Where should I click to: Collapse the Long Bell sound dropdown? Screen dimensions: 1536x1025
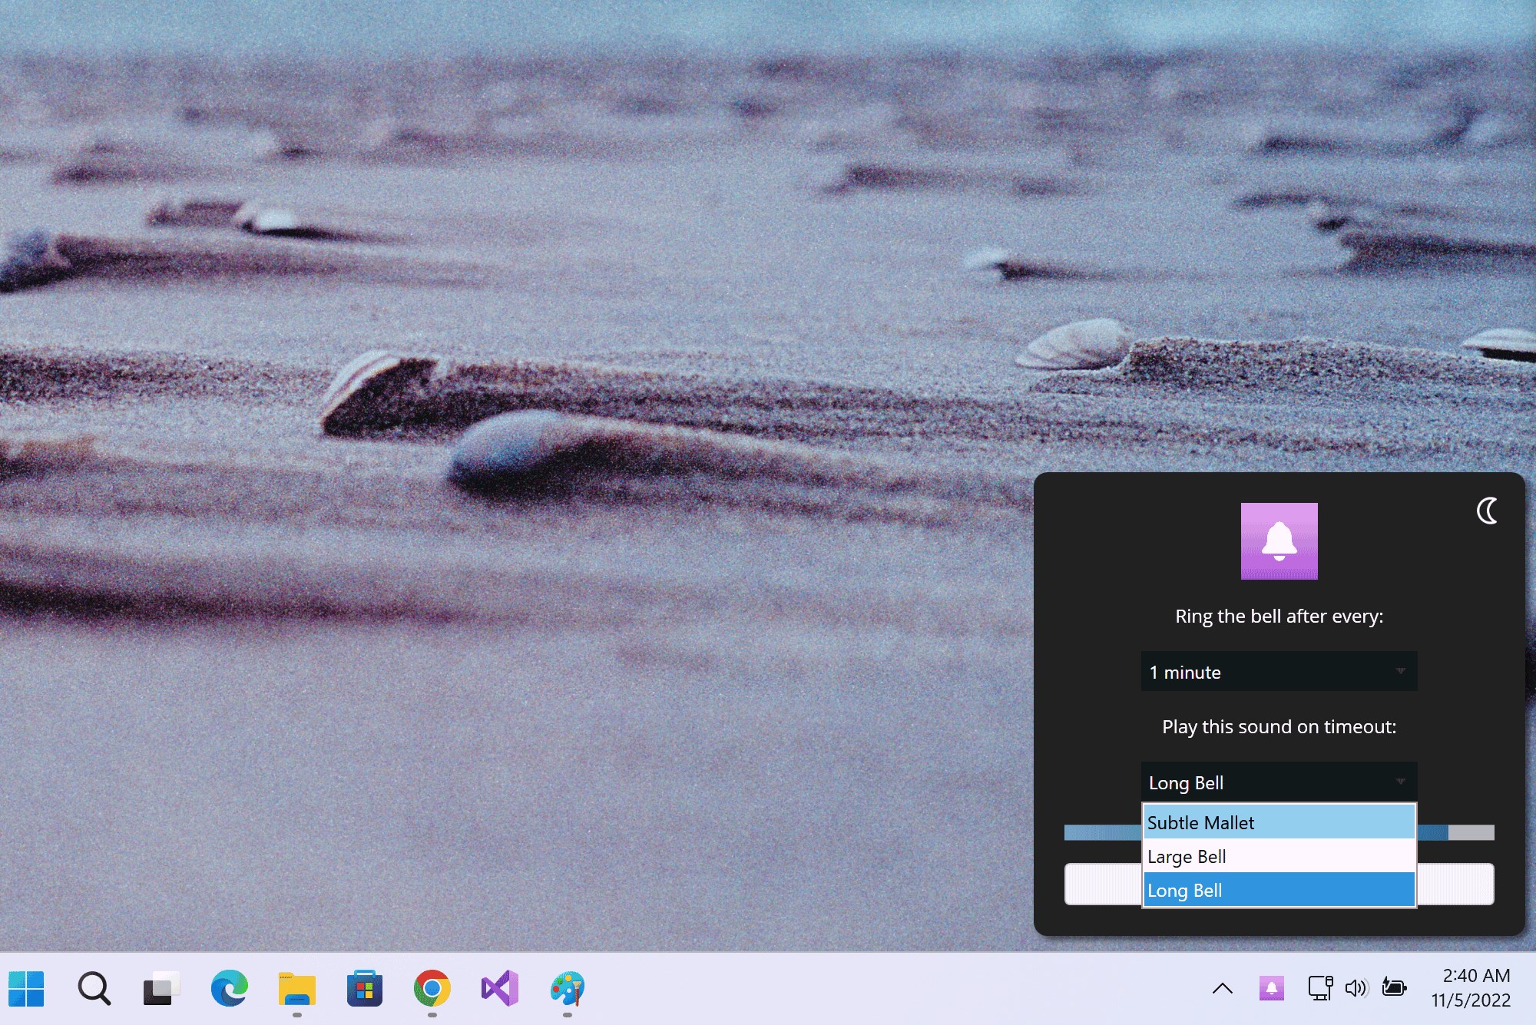pos(1279,782)
